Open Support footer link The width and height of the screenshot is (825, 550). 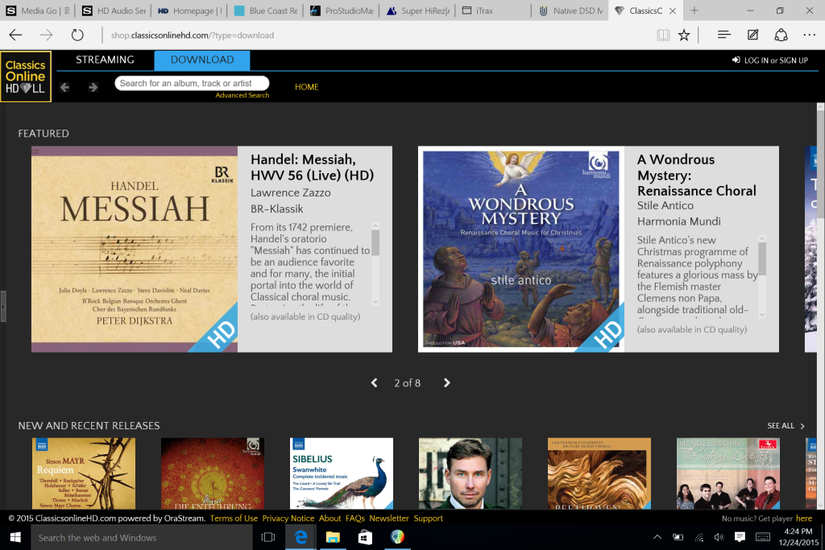pos(429,519)
